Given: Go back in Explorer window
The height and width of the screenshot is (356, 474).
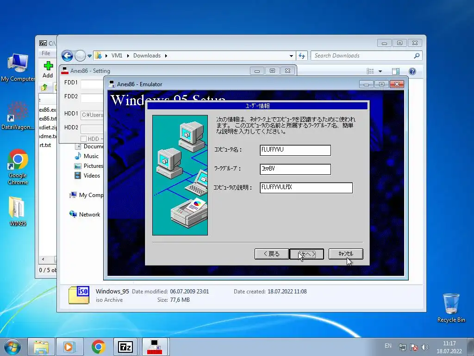Looking at the screenshot, I should click(67, 56).
